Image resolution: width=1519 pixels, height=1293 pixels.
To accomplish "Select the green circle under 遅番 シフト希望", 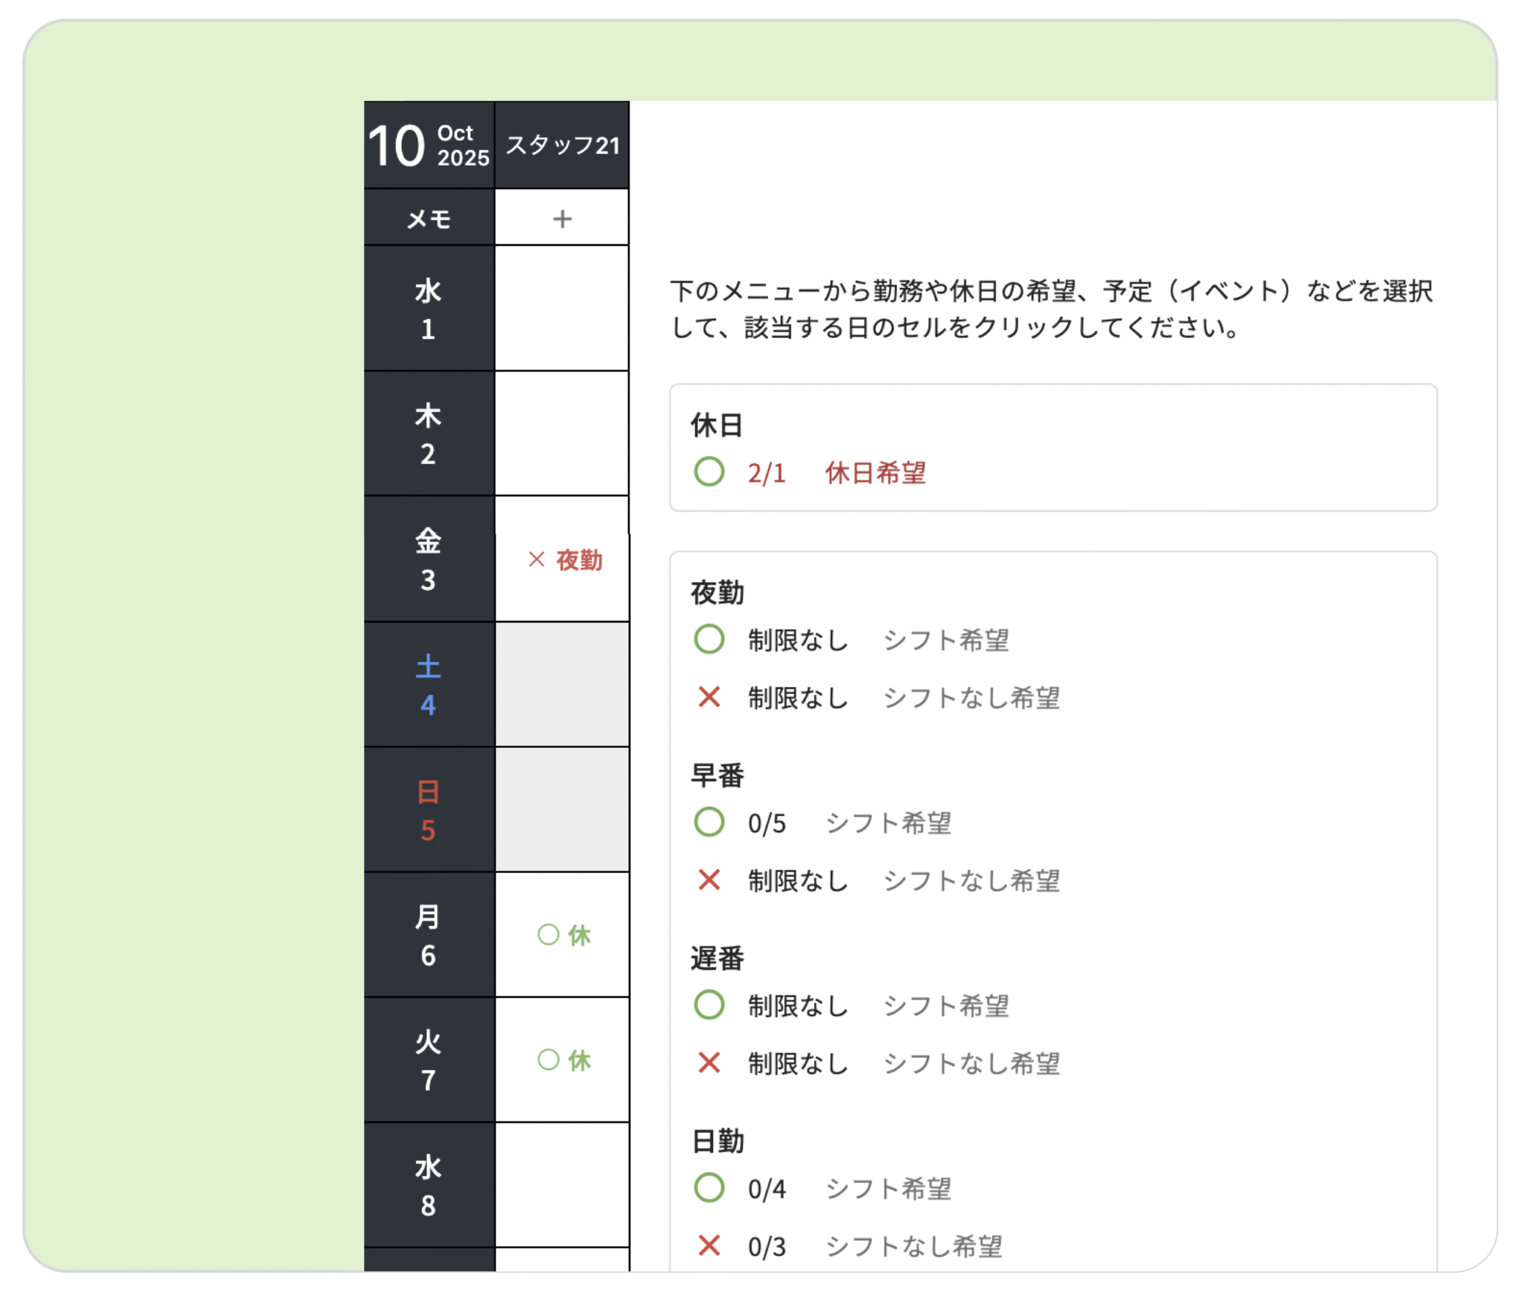I will [708, 1005].
